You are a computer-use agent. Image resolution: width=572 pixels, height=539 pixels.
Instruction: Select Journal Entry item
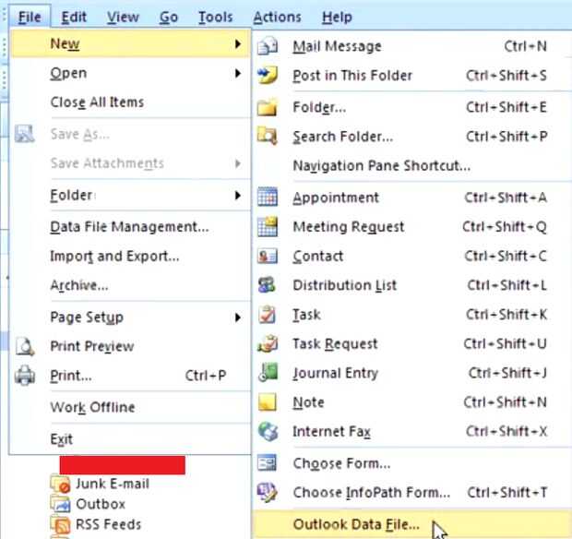coord(412,373)
